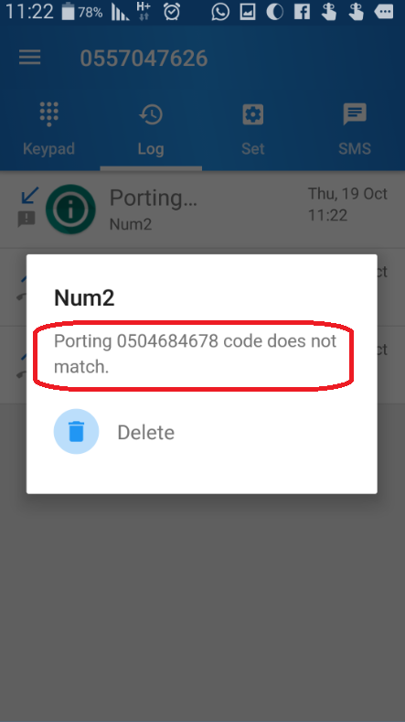Switch to the Set tab
Screen dimensions: 405x722
coord(252,129)
